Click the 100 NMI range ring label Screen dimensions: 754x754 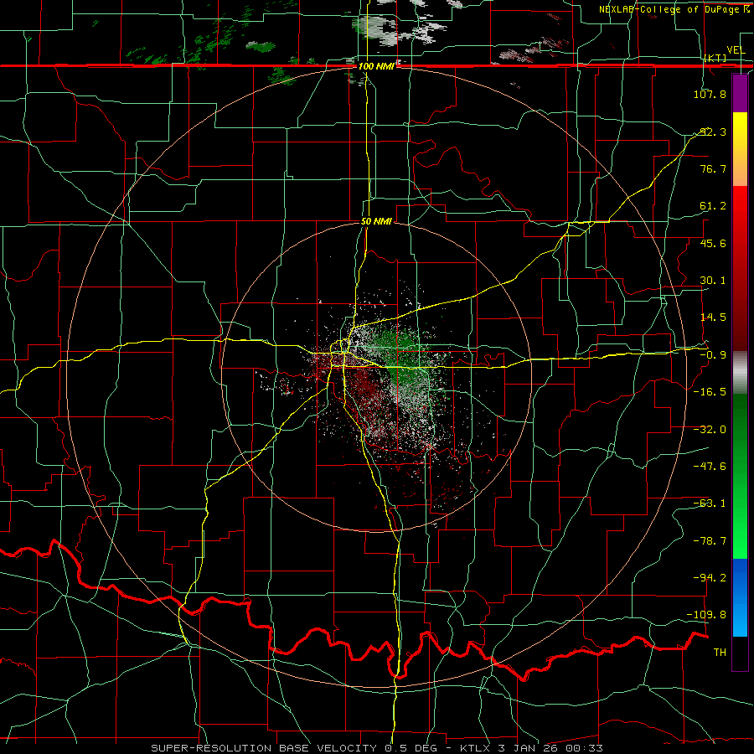375,66
